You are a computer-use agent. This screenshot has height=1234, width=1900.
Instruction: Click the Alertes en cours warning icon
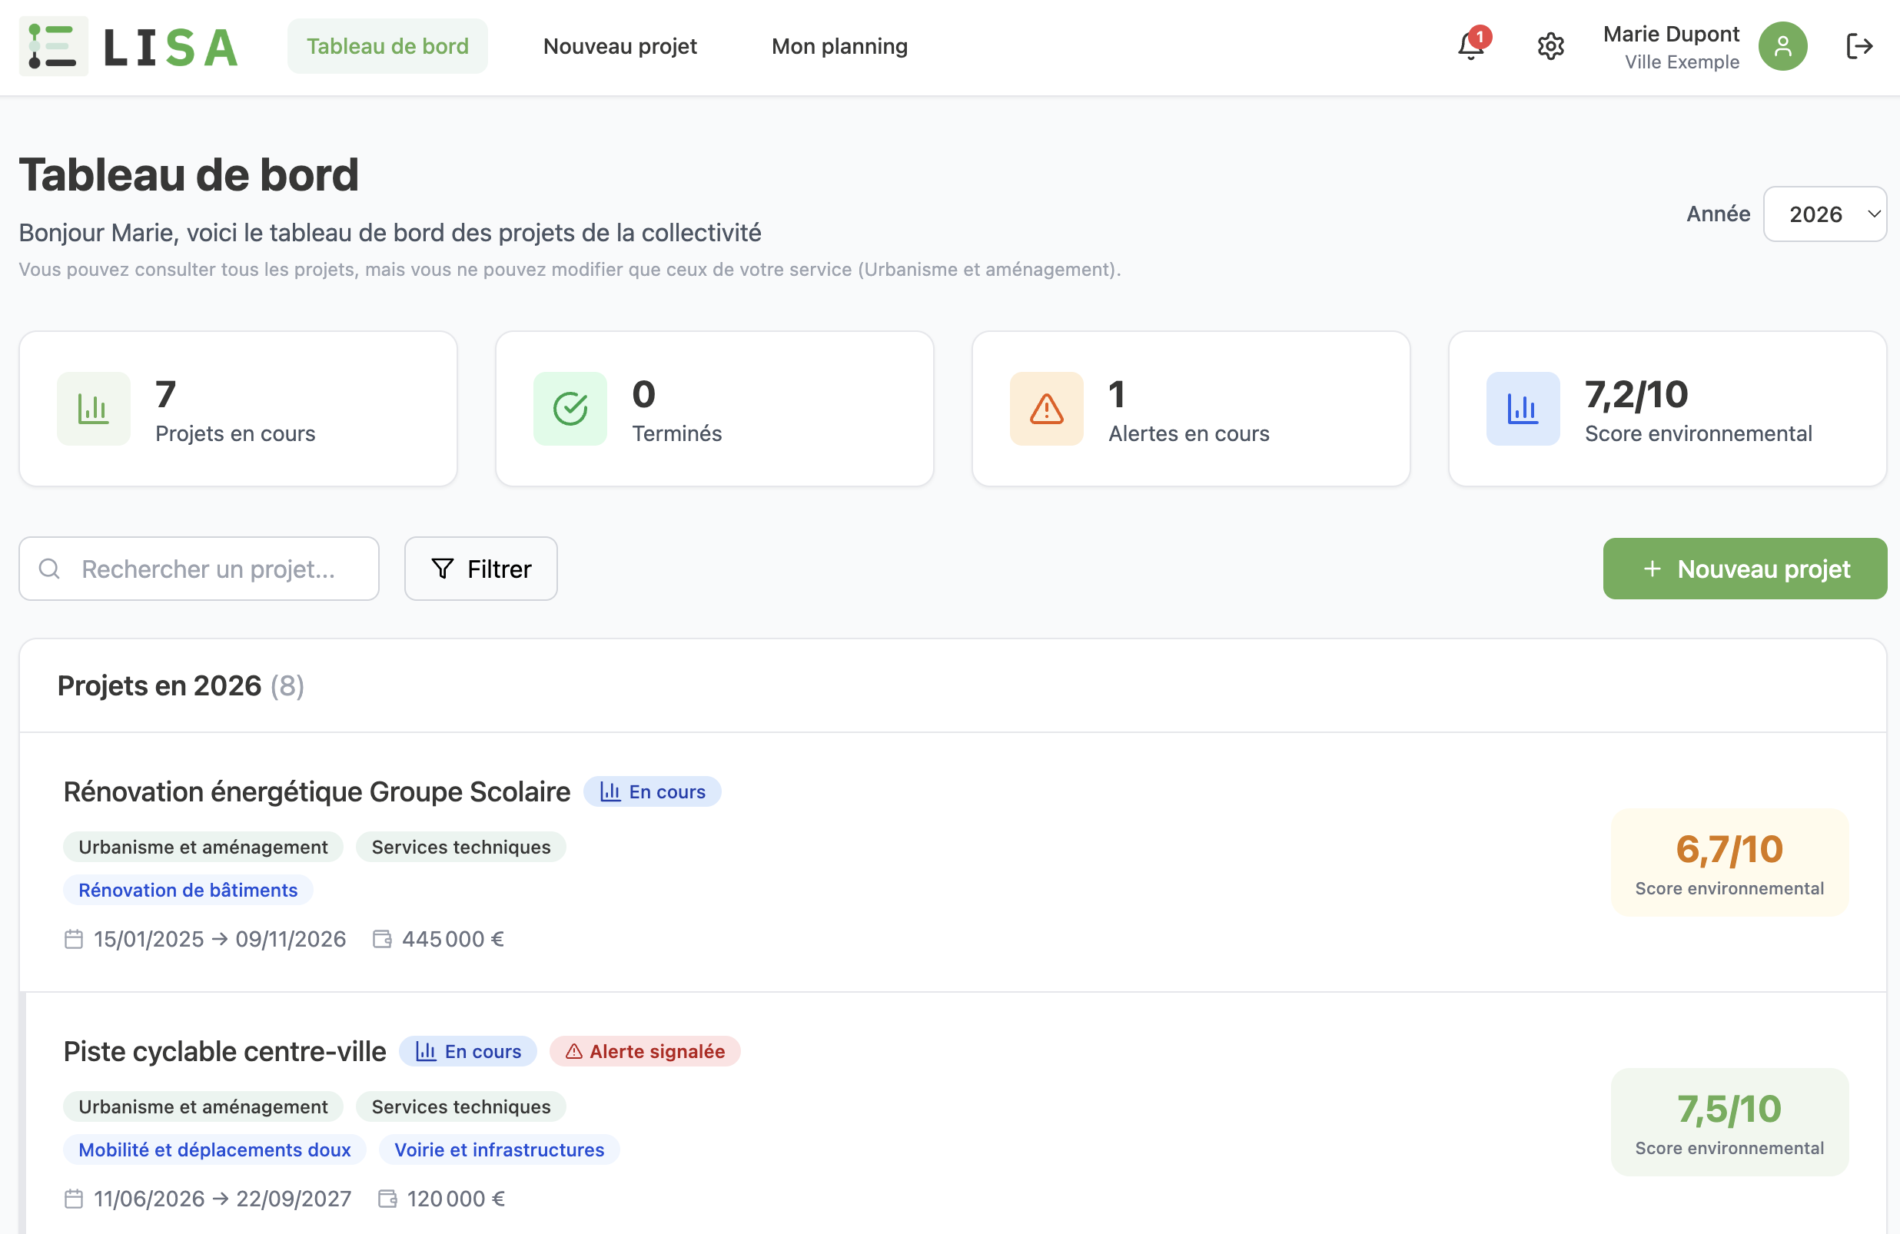tap(1047, 409)
